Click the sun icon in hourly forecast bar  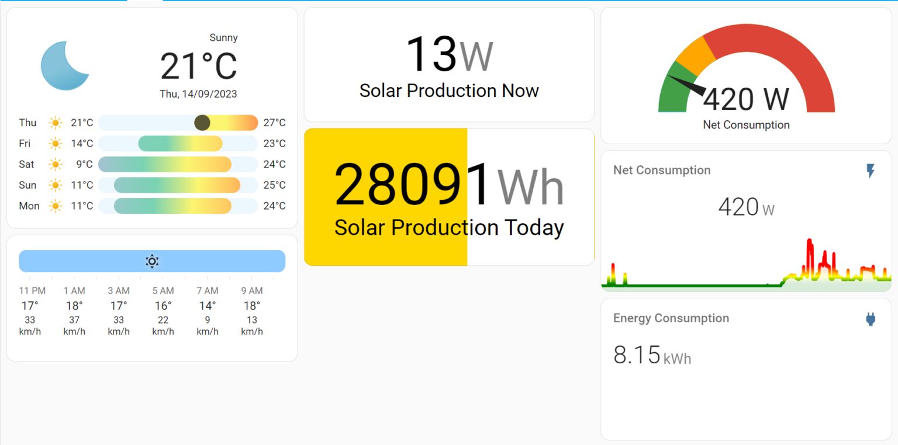click(x=152, y=261)
